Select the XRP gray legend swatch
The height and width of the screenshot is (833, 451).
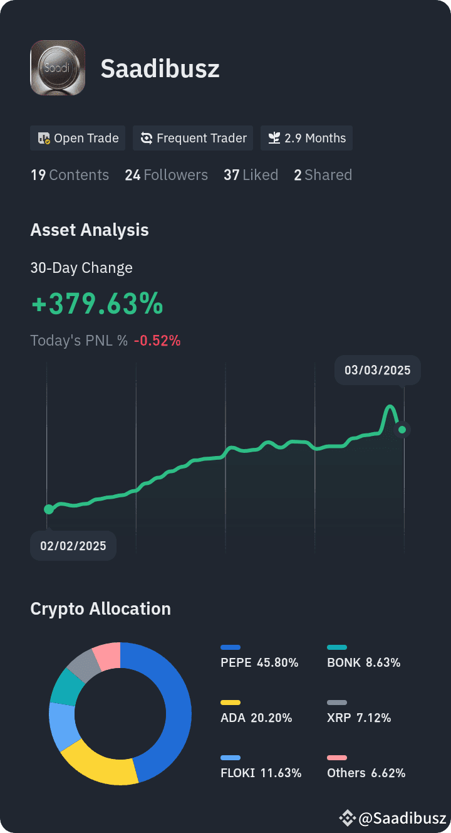pyautogui.click(x=337, y=703)
